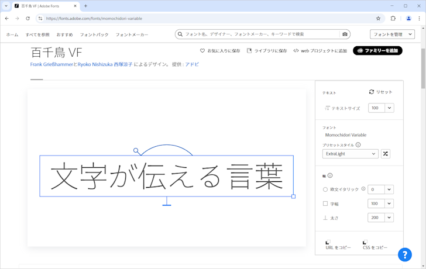Click the 字幅 value field 100
This screenshot has height=269, width=426.
point(376,204)
